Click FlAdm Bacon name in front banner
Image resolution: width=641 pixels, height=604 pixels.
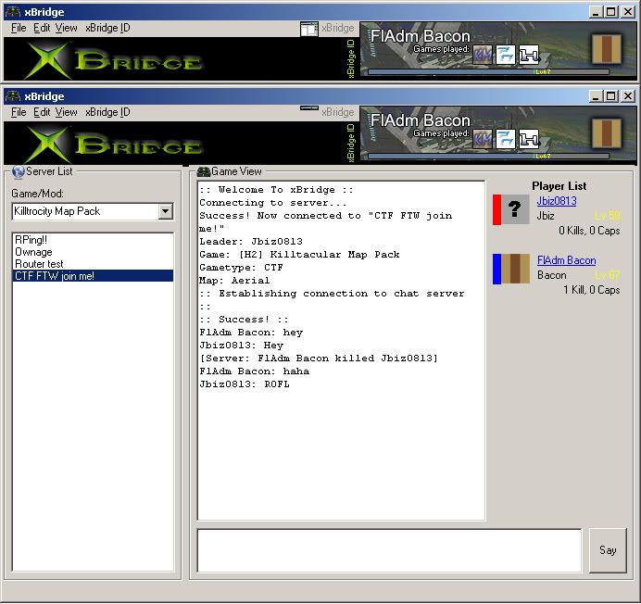tap(421, 120)
